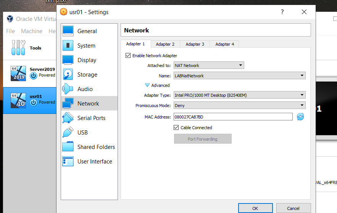This screenshot has width=337, height=213.
Task: Select the Storage category label
Action: [87, 74]
